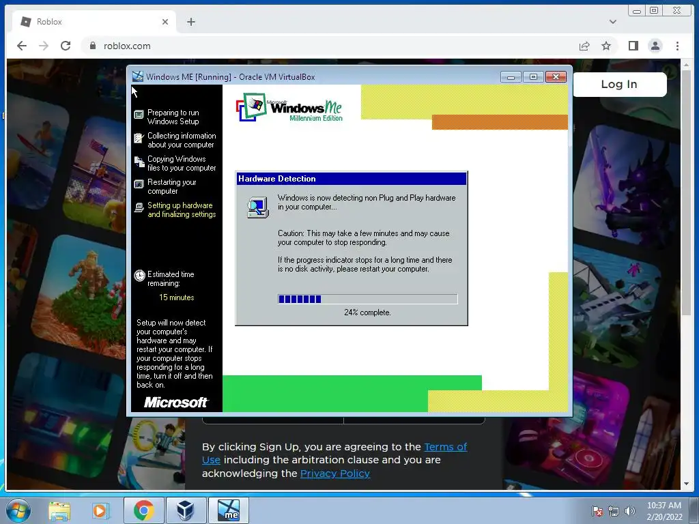Image resolution: width=699 pixels, height=524 pixels.
Task: Minimize the VirtualBox Windows ME window
Action: point(511,77)
